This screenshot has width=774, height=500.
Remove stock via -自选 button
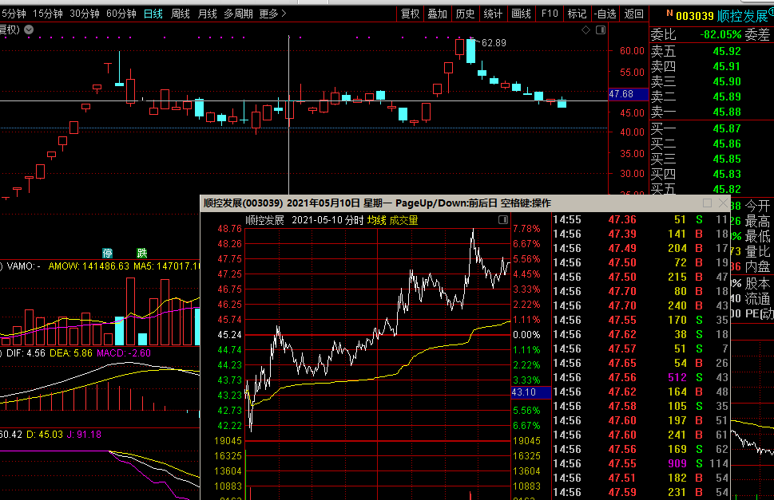coord(605,14)
